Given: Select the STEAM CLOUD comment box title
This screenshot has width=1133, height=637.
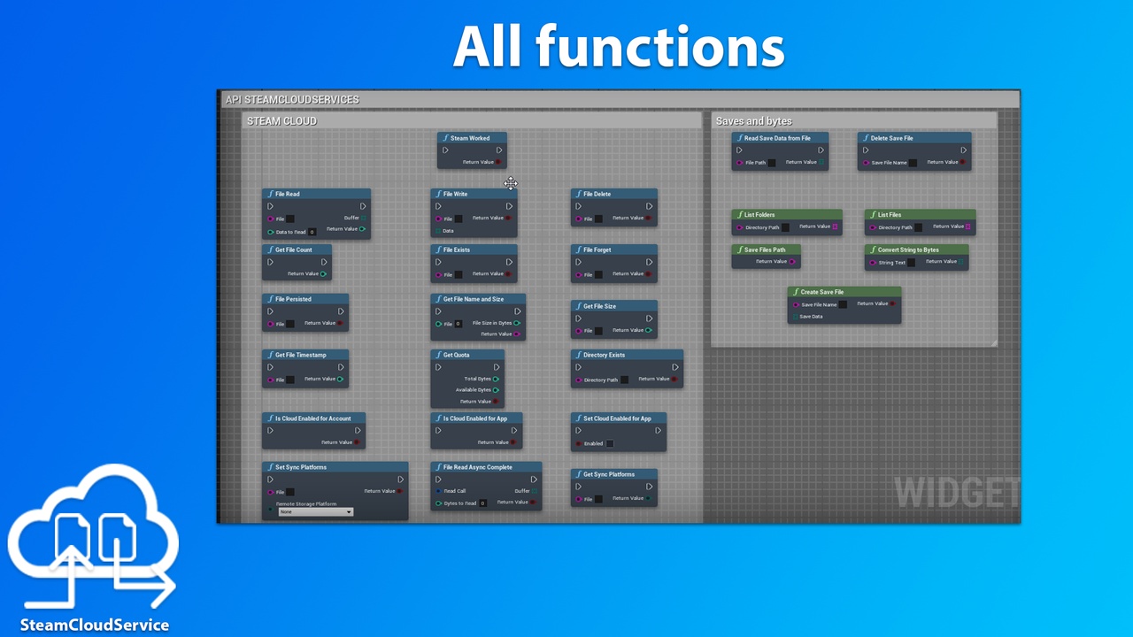Looking at the screenshot, I should [281, 121].
